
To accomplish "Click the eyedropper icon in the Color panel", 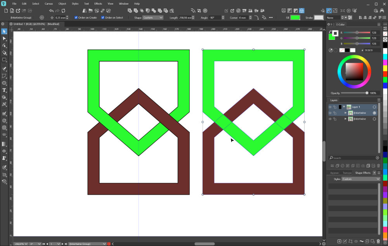I will click(x=331, y=50).
